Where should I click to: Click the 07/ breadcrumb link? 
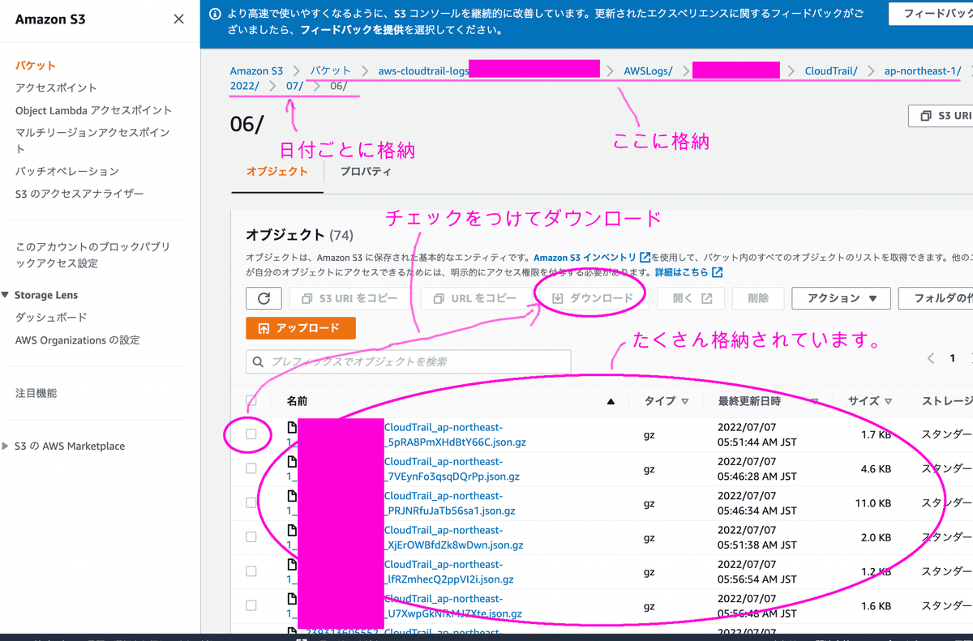pos(295,86)
